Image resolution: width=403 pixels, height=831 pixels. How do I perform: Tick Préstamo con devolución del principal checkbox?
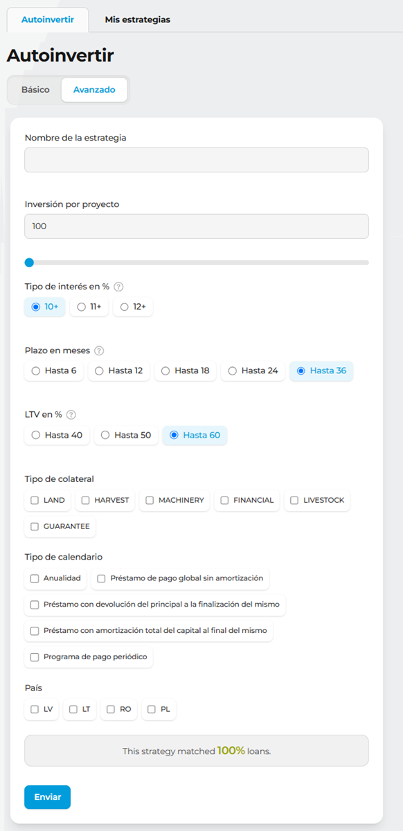[x=35, y=605]
